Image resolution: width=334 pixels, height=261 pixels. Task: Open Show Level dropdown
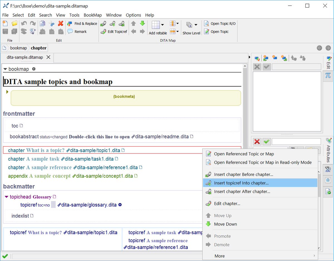coord(196,25)
